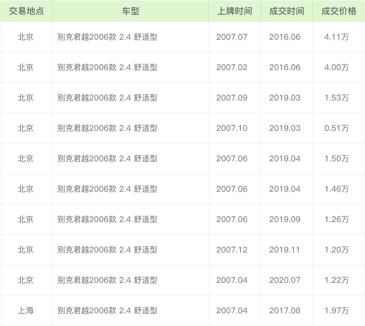Click 2007.06 in the 1.50万 row
The width and height of the screenshot is (365, 326).
point(232,159)
